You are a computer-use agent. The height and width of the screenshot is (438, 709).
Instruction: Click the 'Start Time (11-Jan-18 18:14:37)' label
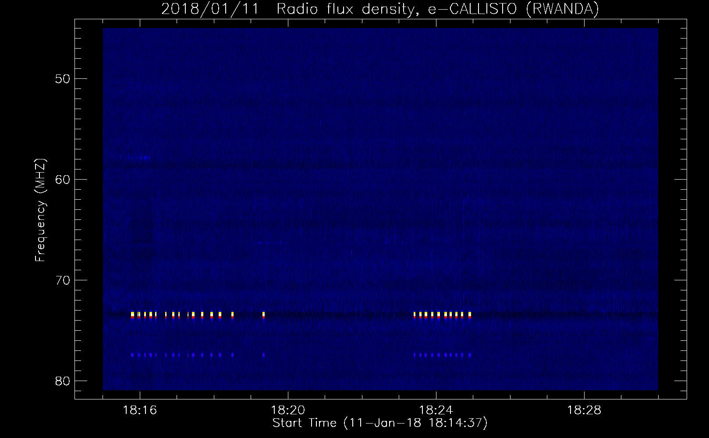click(380, 424)
